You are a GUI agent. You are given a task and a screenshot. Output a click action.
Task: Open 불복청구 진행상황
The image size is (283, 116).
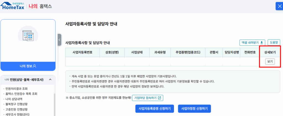(16, 104)
